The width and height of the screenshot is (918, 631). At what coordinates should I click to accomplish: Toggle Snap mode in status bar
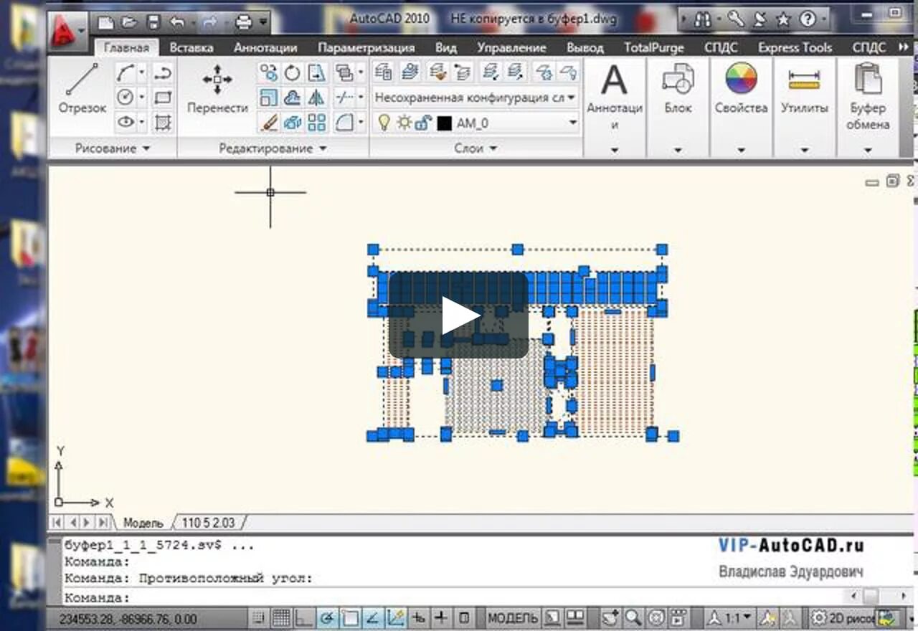[x=259, y=617]
